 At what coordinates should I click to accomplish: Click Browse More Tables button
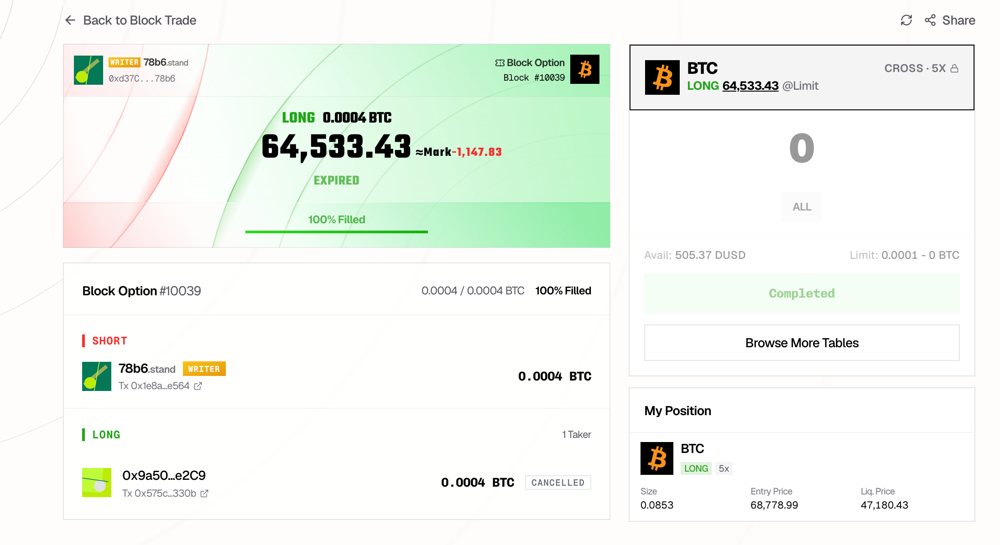pyautogui.click(x=802, y=343)
